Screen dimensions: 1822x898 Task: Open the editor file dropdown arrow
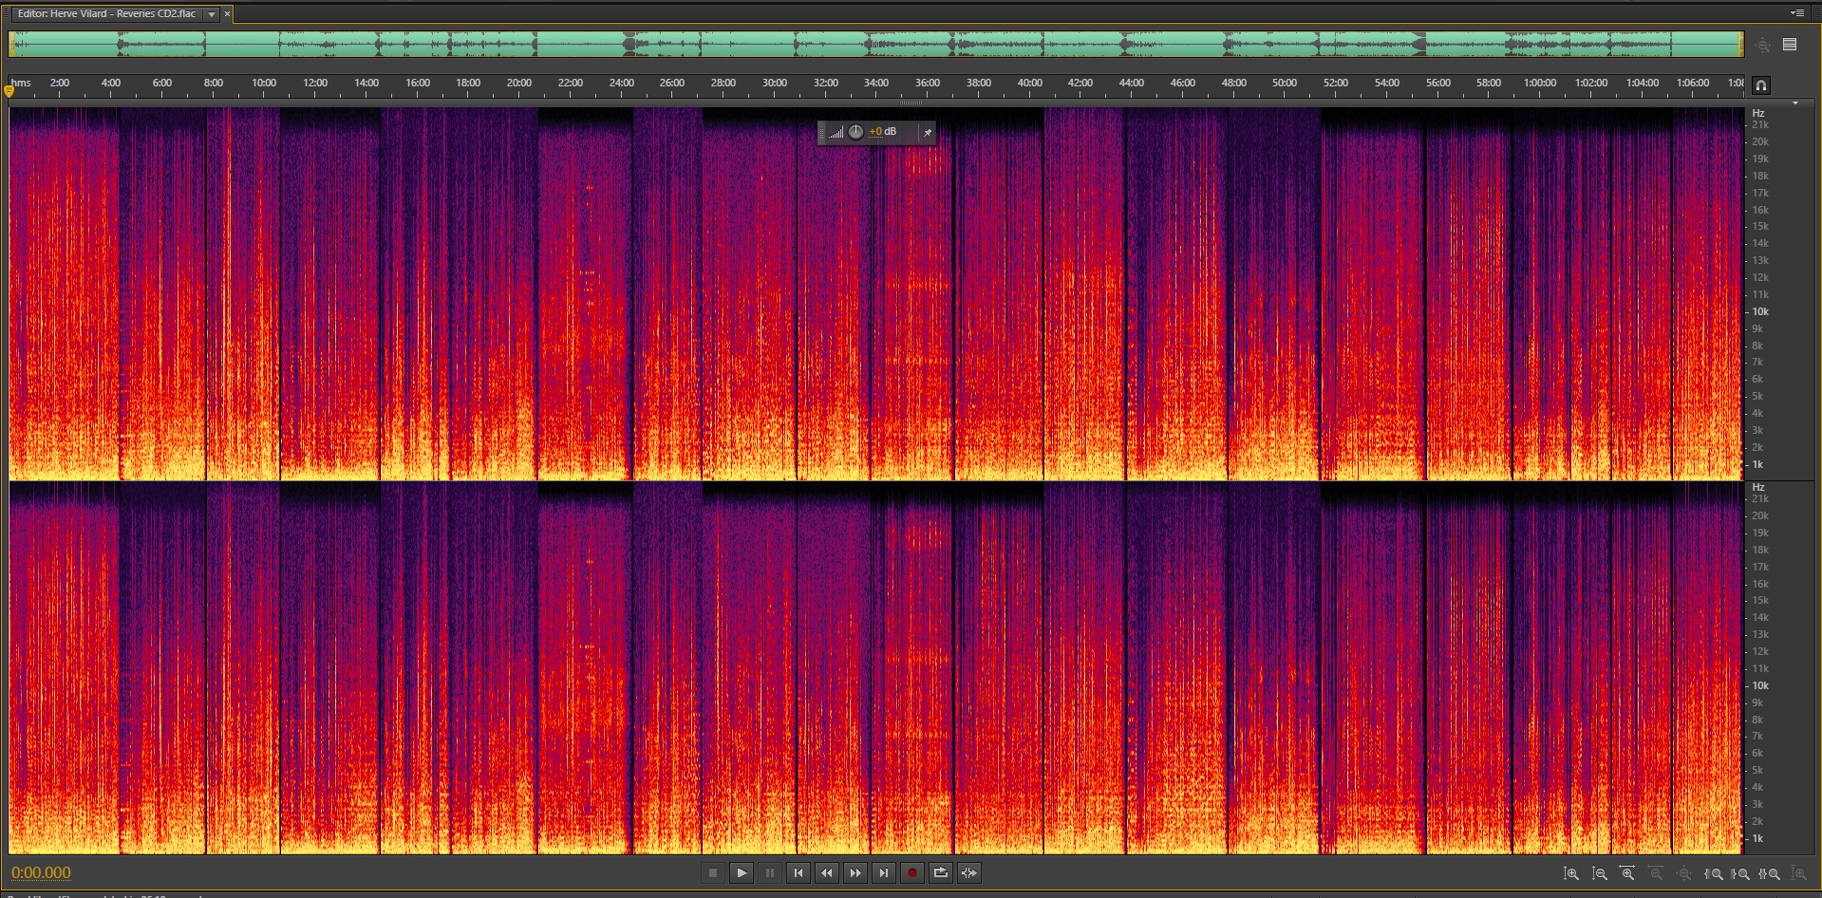click(x=212, y=14)
